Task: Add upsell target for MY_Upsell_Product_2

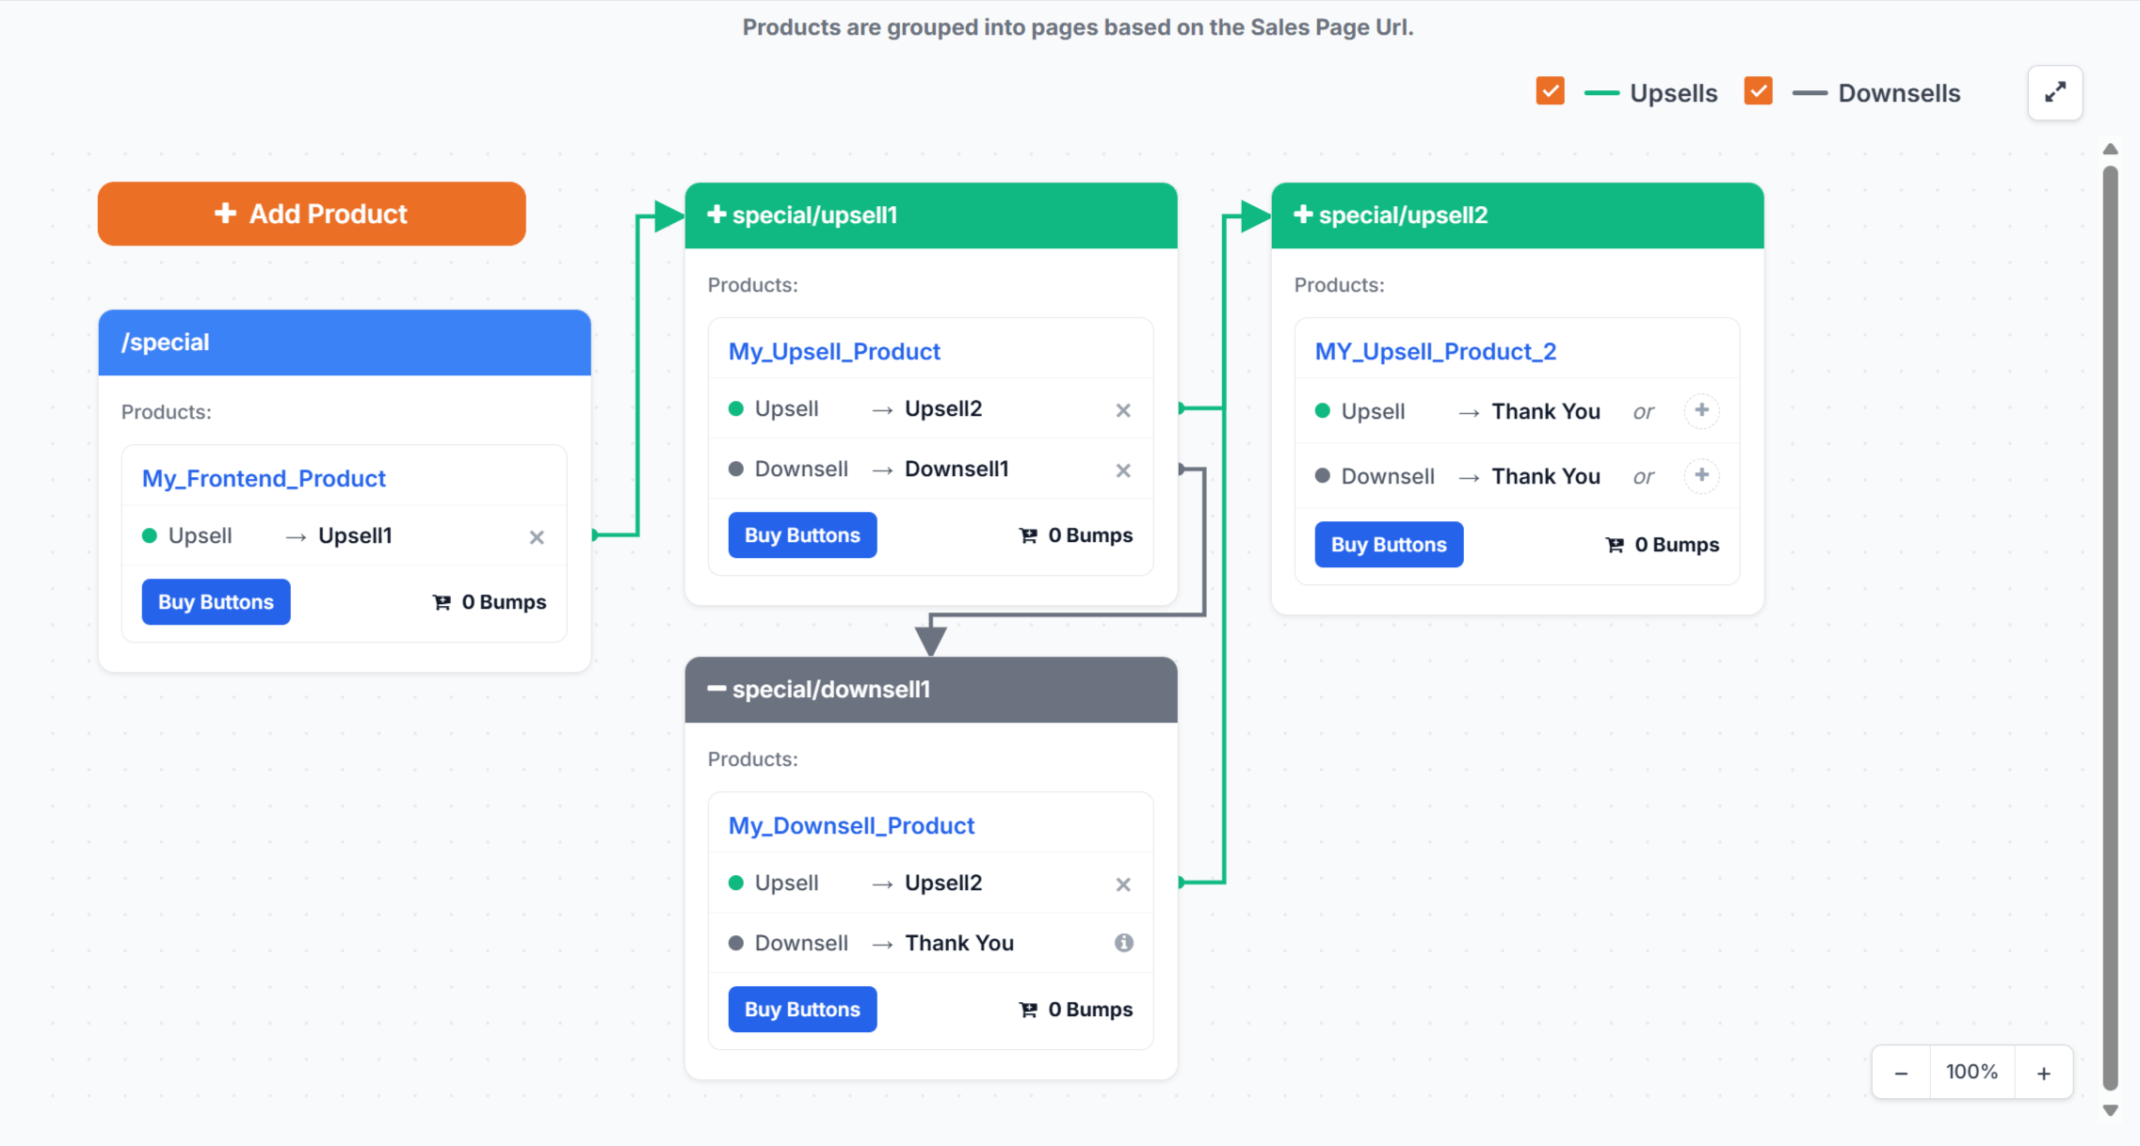Action: pyautogui.click(x=1701, y=410)
